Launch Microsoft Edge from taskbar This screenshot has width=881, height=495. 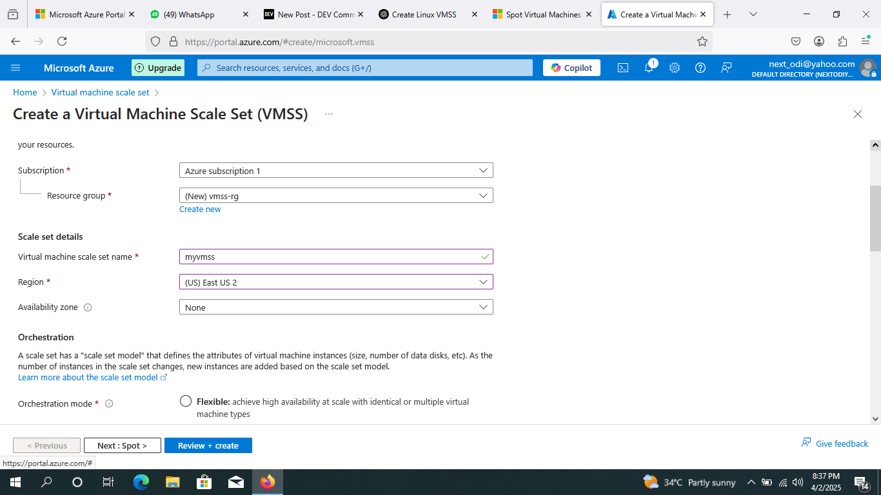point(141,482)
